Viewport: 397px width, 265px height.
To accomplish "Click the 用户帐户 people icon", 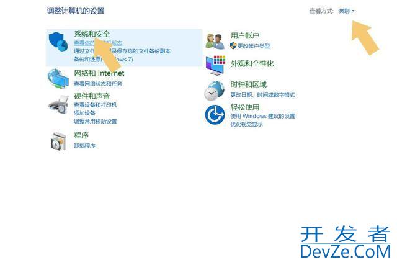I will pyautogui.click(x=215, y=41).
